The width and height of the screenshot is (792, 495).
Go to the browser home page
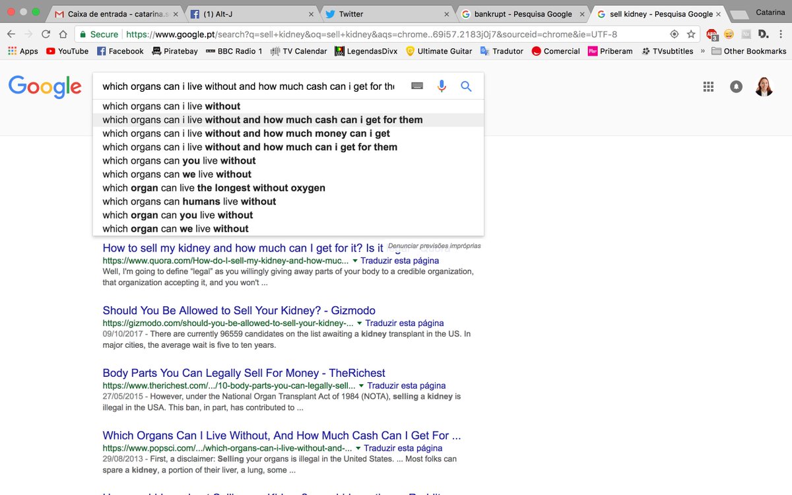point(63,34)
